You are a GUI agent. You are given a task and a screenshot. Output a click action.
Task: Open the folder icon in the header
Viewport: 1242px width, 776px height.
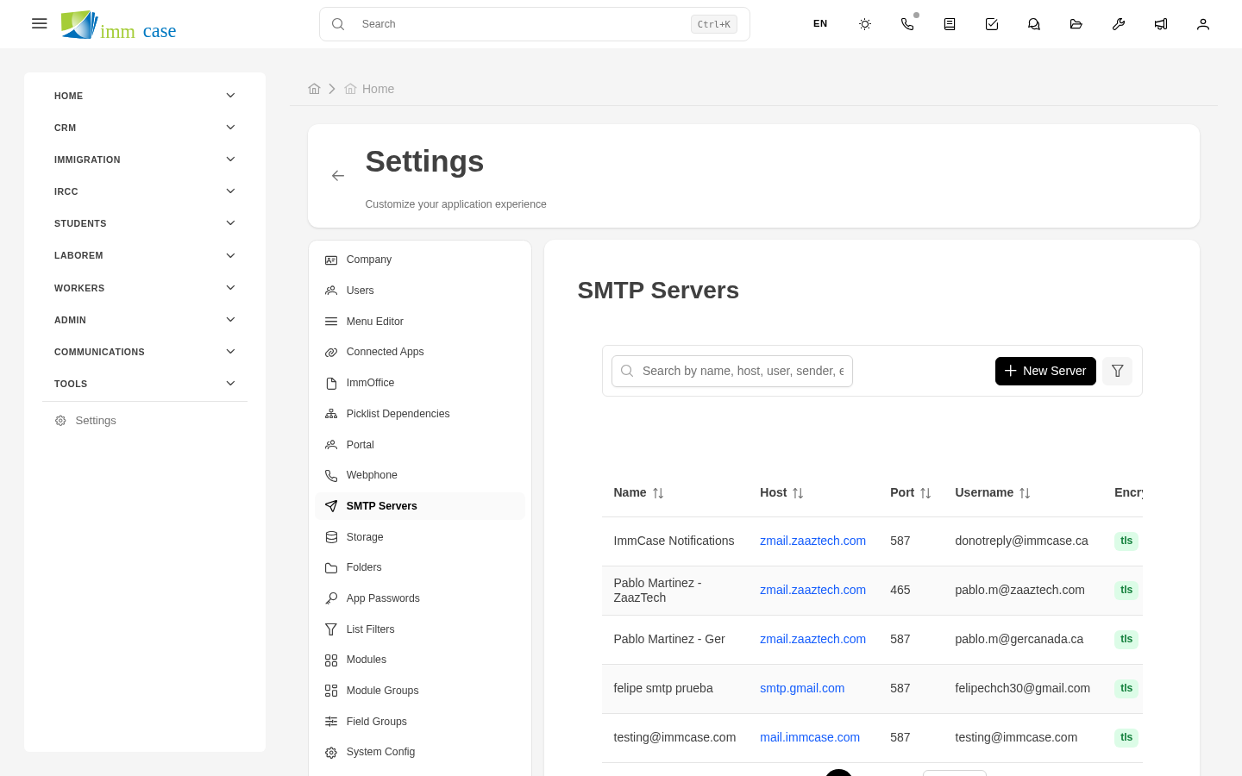tap(1076, 24)
